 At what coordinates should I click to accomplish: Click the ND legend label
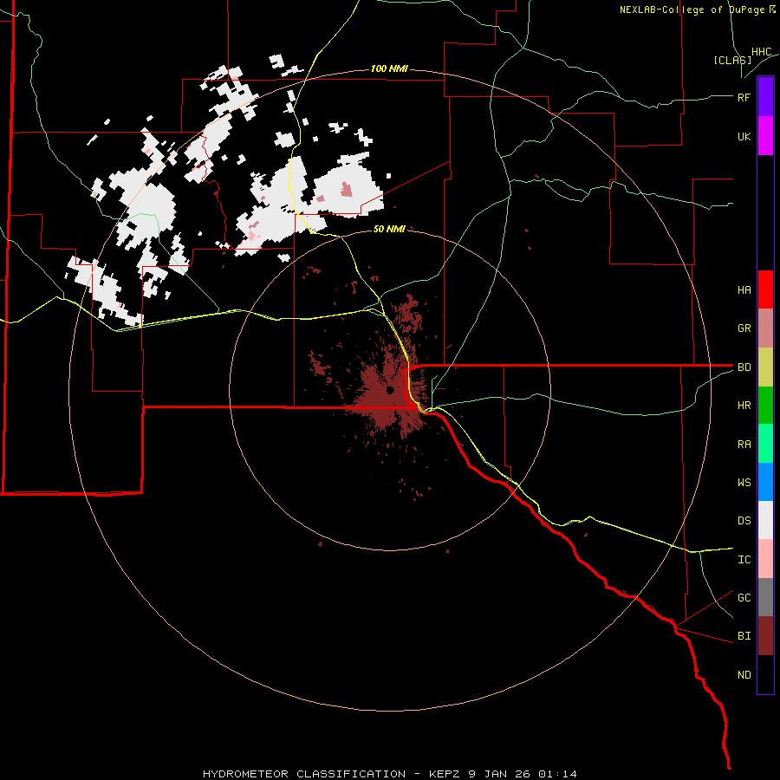tap(744, 675)
